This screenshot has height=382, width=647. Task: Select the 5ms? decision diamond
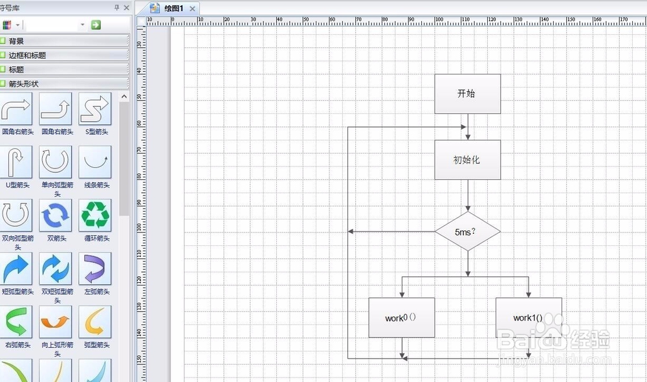pos(468,231)
